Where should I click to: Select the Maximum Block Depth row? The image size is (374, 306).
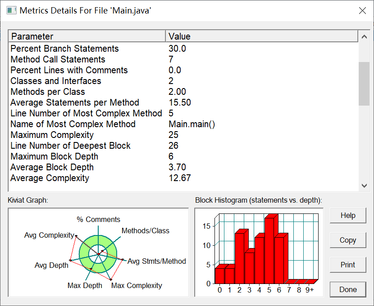(183, 156)
